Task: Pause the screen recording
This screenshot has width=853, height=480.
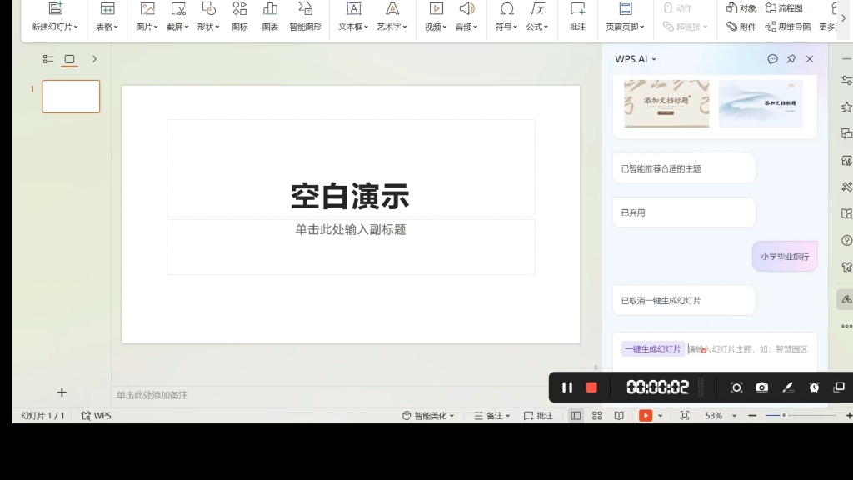Action: (x=567, y=387)
